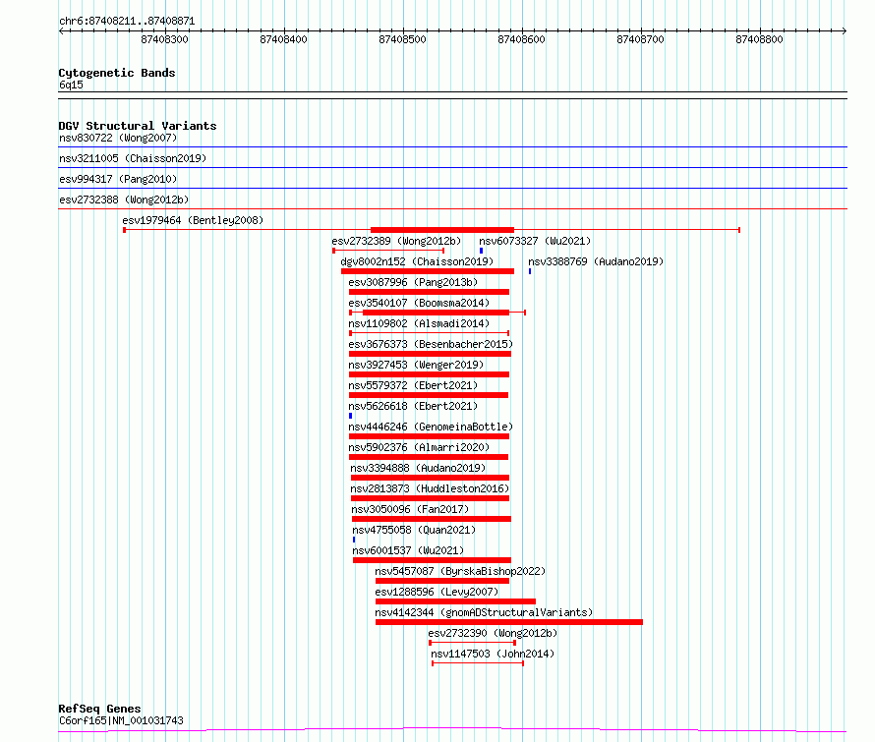The width and height of the screenshot is (875, 742).
Task: Click the esv3087996 (Pang2013b) label
Action: pos(413,282)
